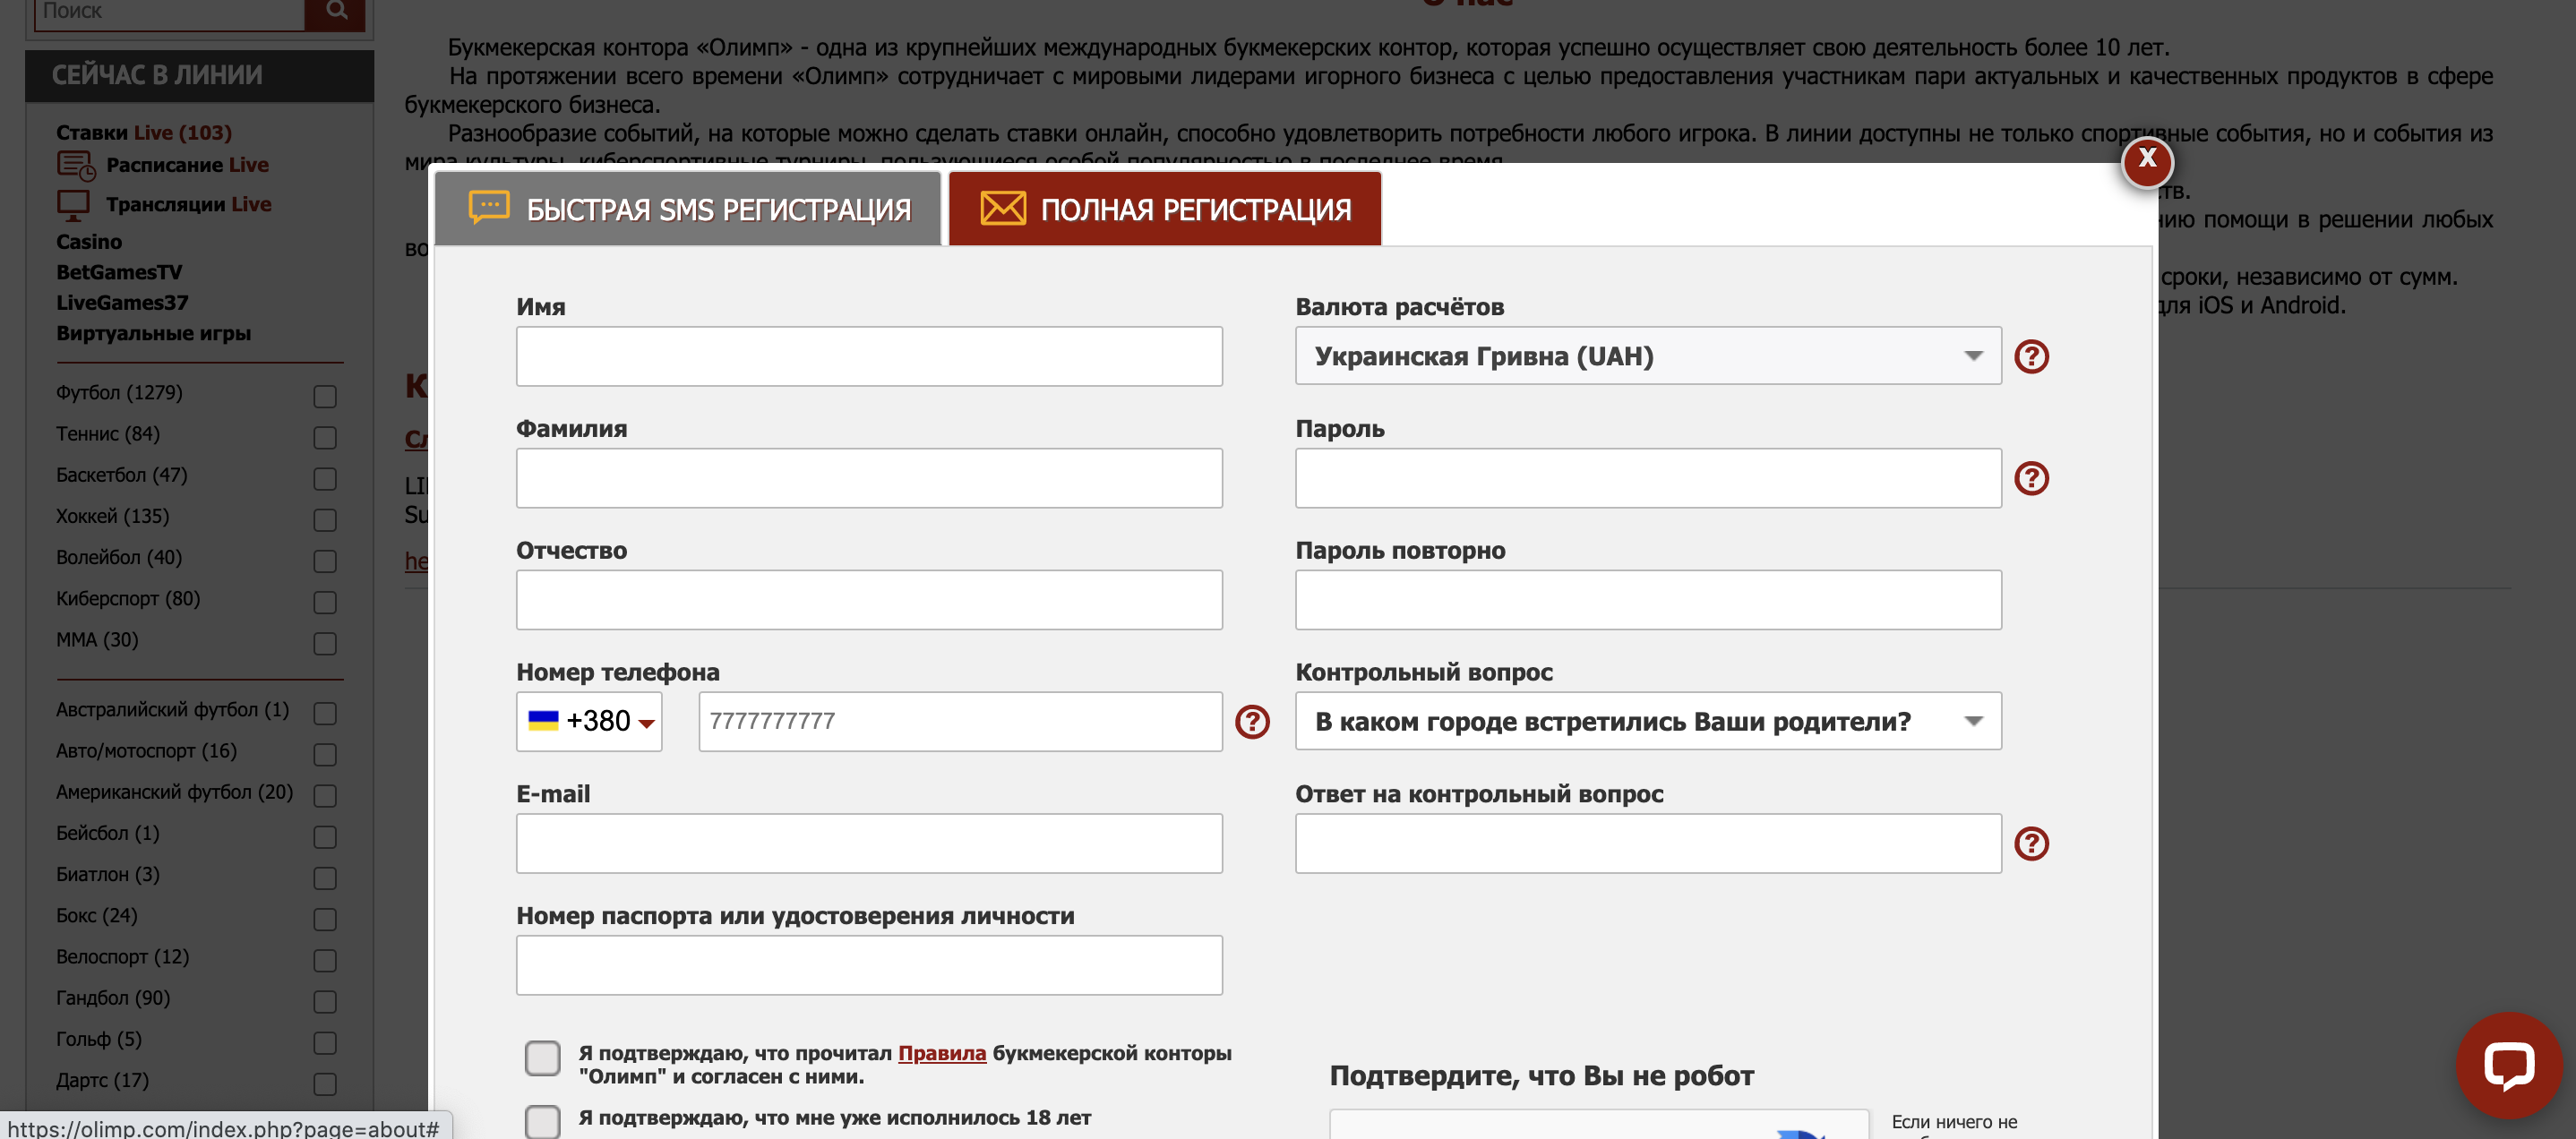Click help icon next to currency field
Image resolution: width=2576 pixels, height=1139 pixels.
pyautogui.click(x=2031, y=357)
